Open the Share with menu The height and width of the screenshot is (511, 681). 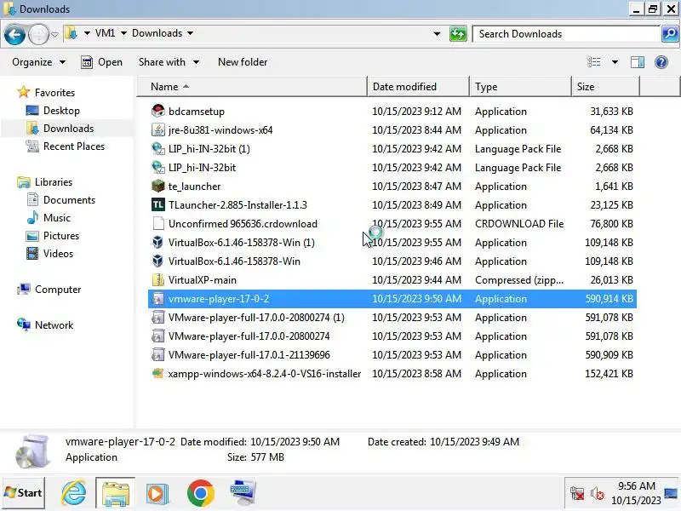[169, 62]
